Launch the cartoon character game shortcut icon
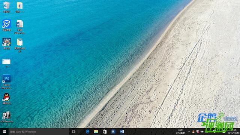This screenshot has height=135, width=240. tap(7, 44)
